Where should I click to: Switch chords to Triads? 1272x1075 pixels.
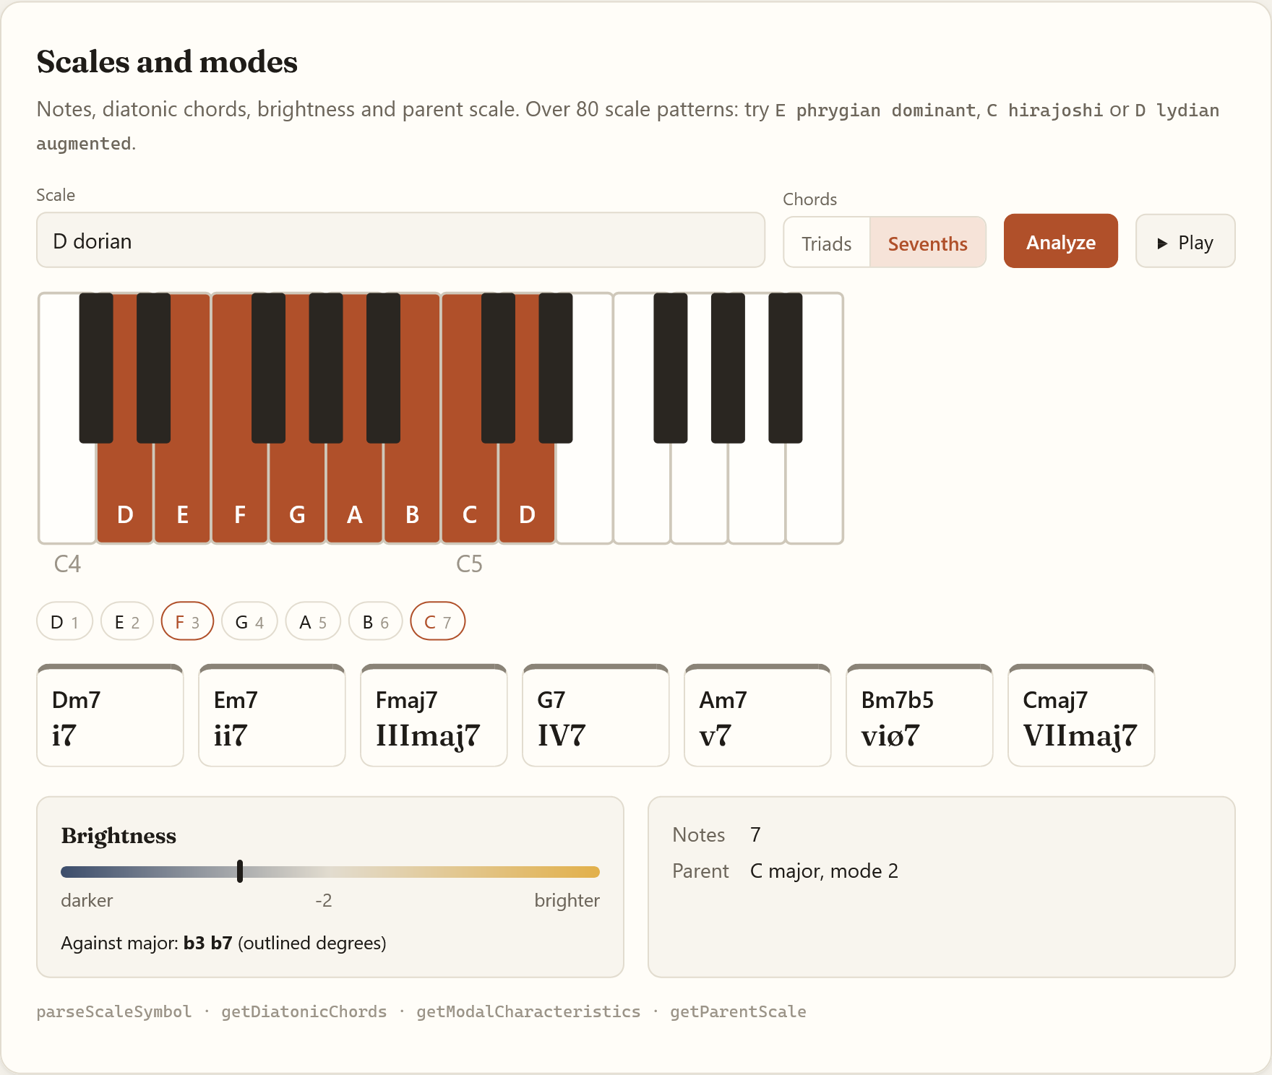coord(827,243)
